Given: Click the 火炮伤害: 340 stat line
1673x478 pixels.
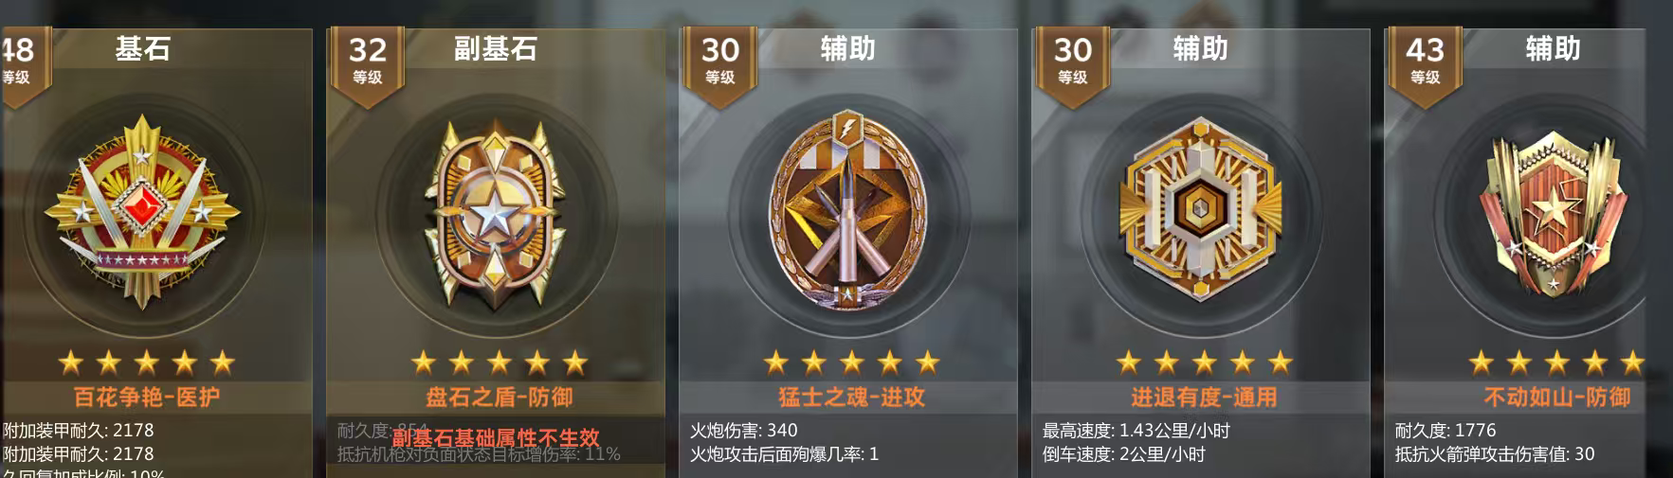Looking at the screenshot, I should coord(743,431).
